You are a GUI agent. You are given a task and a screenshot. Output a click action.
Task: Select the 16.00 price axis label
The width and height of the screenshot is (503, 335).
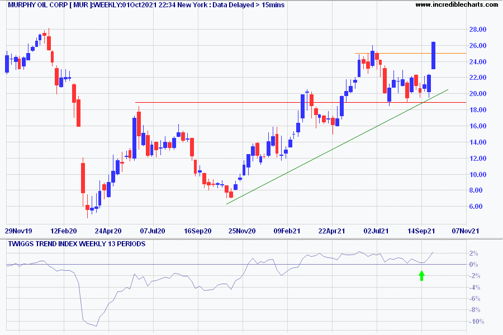coord(478,126)
